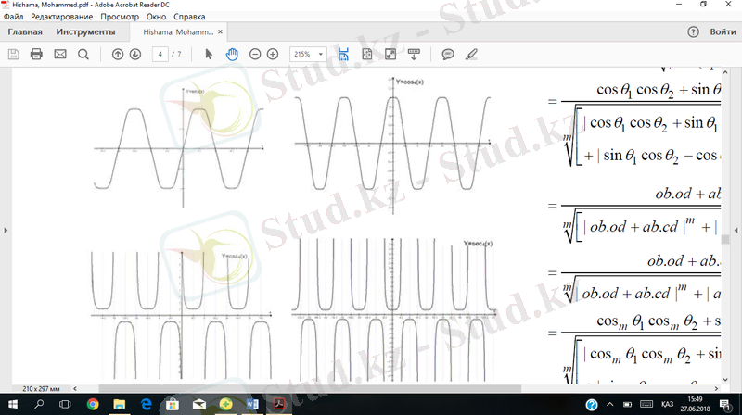Image resolution: width=742 pixels, height=415 pixels.
Task: Enable scrolling fit-width mode icon
Action: [x=343, y=55]
